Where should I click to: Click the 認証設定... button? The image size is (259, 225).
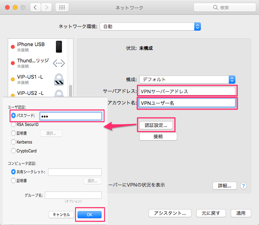(x=156, y=125)
